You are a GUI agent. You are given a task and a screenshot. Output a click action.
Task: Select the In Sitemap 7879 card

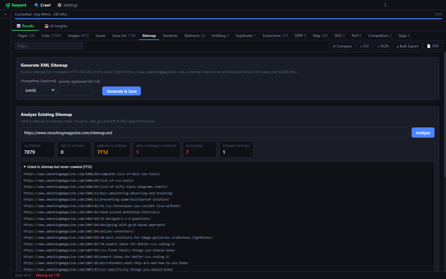[x=38, y=149]
